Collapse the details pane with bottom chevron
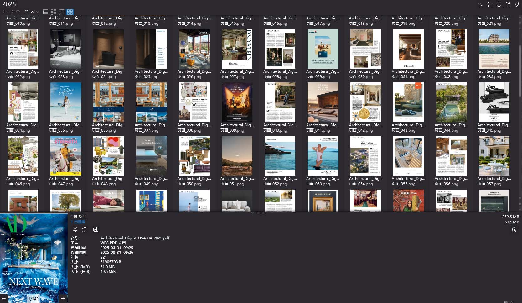The image size is (522, 303). [252, 213]
